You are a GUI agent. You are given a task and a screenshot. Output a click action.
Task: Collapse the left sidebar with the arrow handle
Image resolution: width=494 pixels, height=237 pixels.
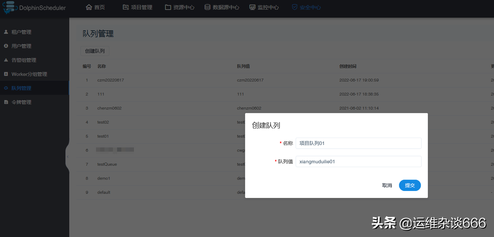[x=68, y=156]
